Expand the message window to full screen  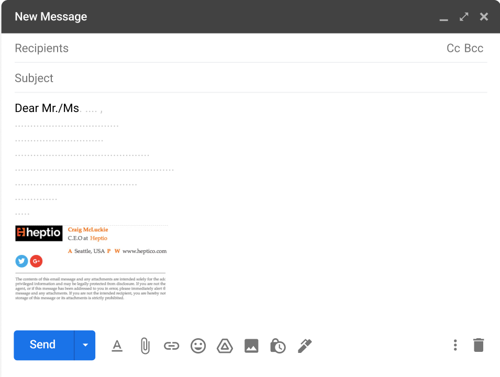coord(464,17)
